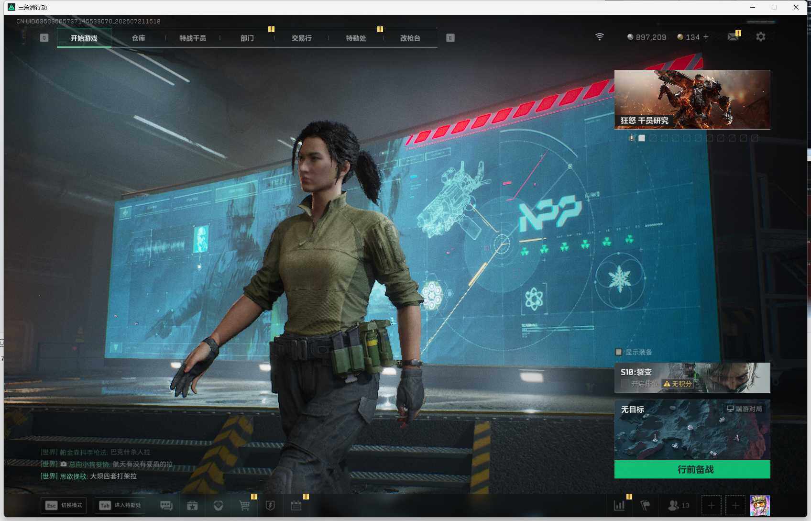Click the second empty squad slot plus
The image size is (811, 521).
(x=735, y=506)
